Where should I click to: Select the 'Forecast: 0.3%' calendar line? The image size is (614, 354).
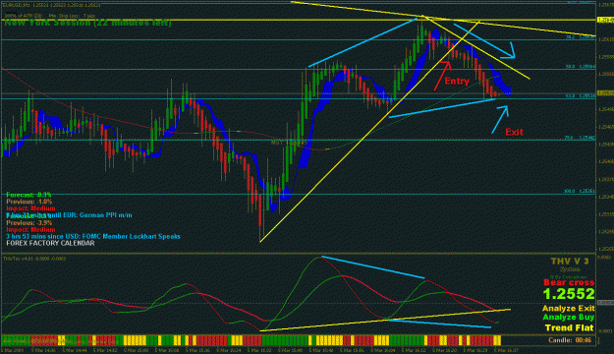click(28, 195)
